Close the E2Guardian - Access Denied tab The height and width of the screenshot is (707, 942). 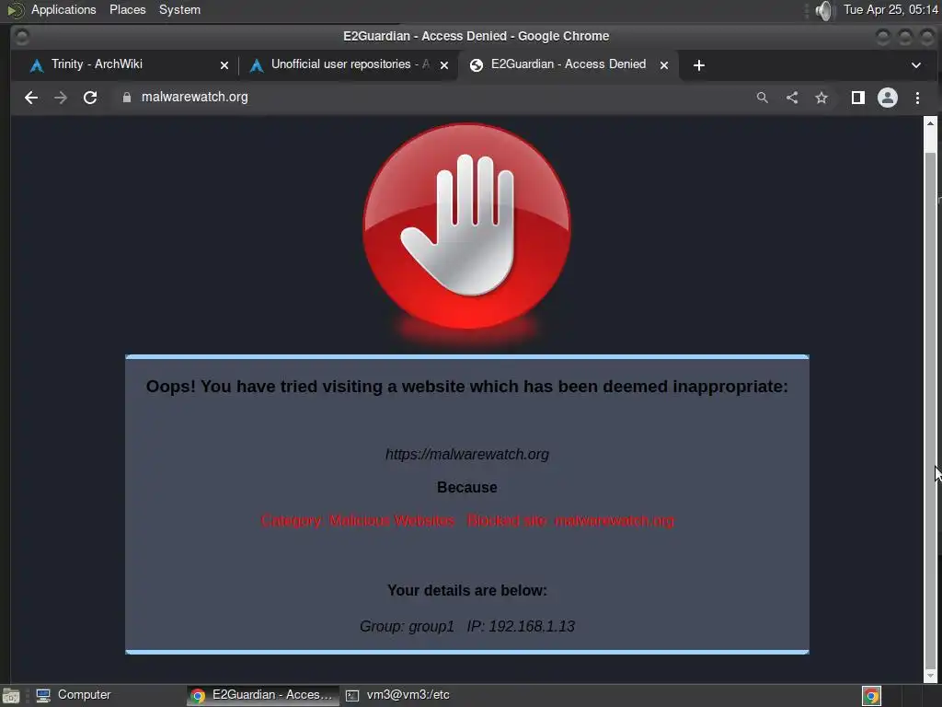pyautogui.click(x=664, y=65)
